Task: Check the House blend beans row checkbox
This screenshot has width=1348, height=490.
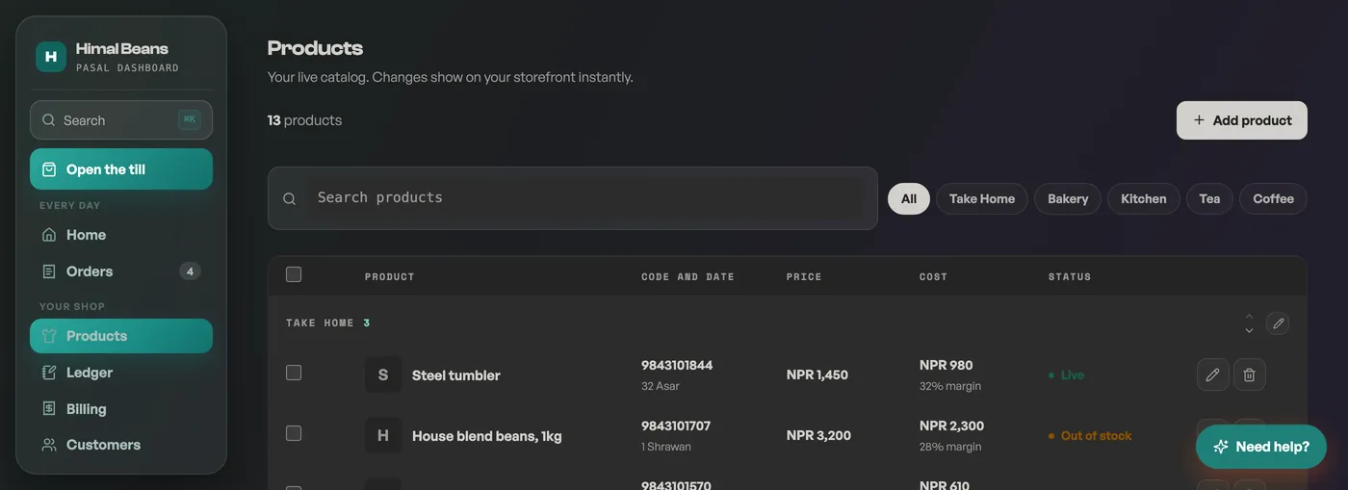Action: click(x=294, y=433)
